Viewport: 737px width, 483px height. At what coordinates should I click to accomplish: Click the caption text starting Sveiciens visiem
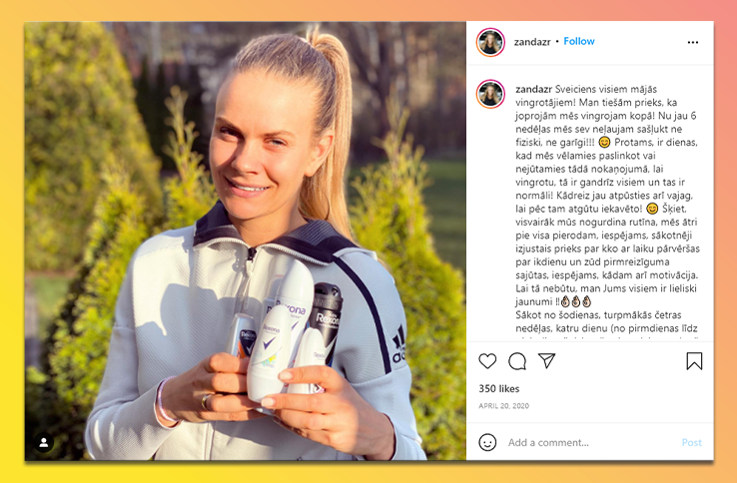(x=607, y=209)
